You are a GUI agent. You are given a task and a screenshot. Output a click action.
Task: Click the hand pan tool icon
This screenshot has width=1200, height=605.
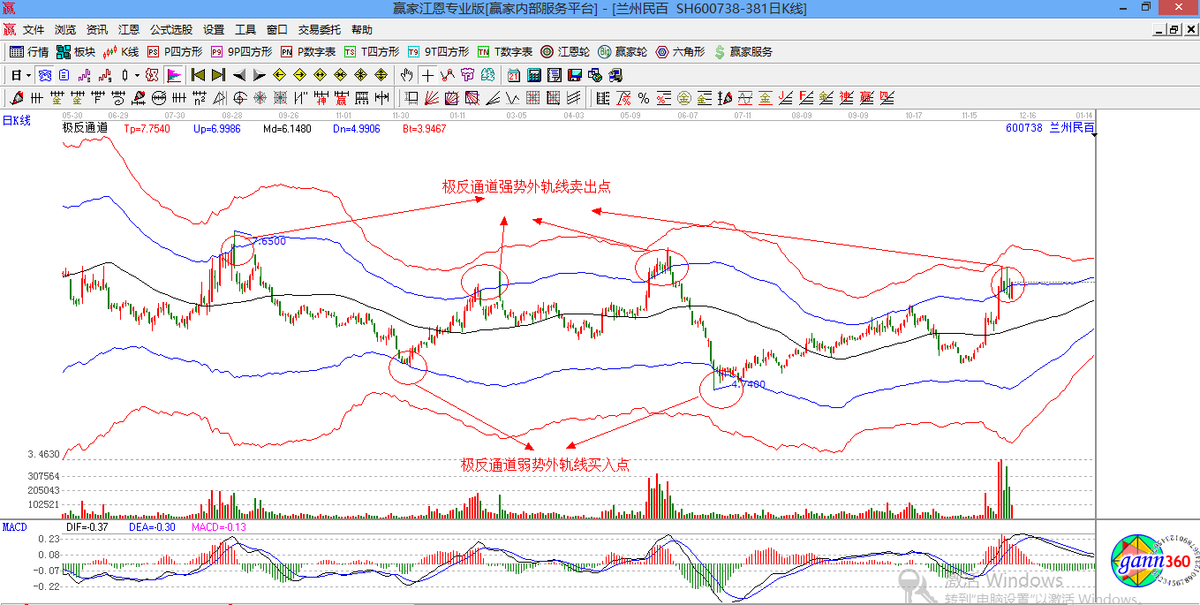406,75
